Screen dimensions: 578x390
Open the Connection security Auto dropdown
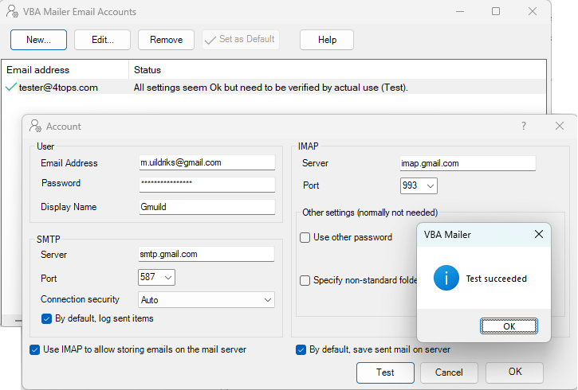[x=206, y=300]
